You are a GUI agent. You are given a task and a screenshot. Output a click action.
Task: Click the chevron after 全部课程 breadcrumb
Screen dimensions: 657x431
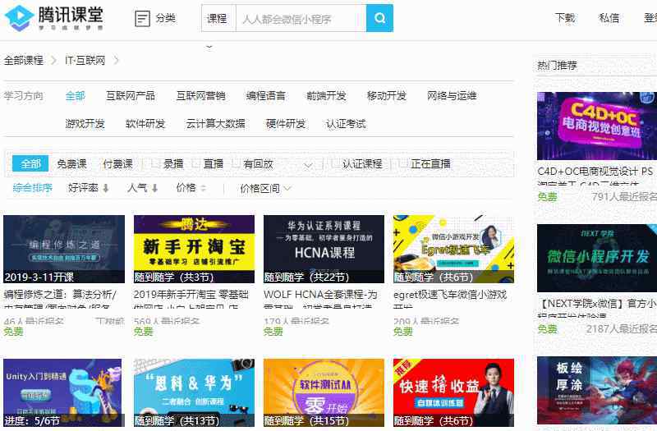(53, 60)
